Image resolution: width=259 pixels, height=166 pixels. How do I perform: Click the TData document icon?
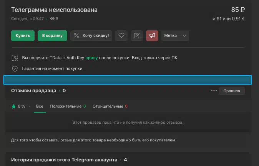15,58
